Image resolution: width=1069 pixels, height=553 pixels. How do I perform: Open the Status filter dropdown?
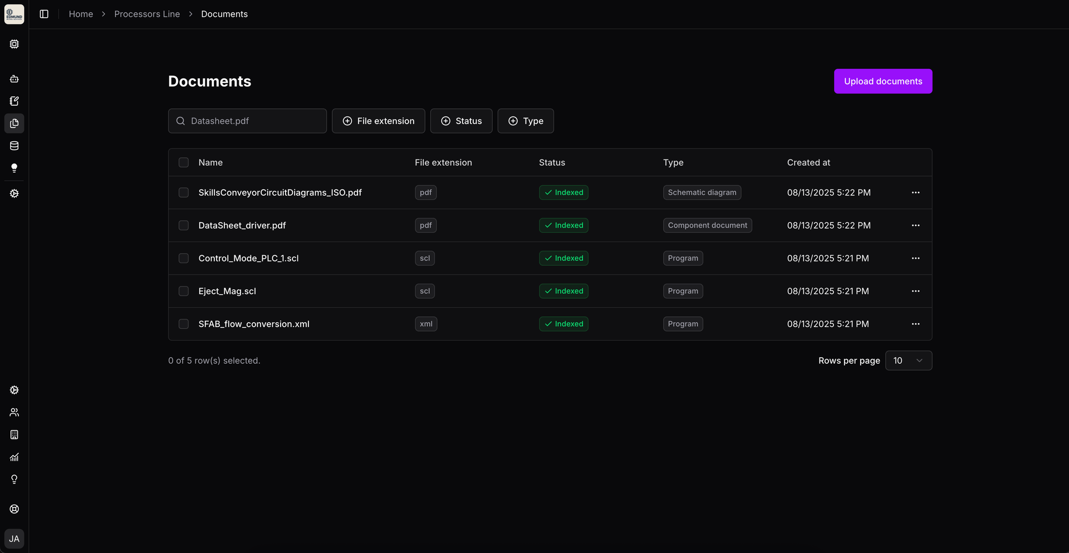pyautogui.click(x=461, y=121)
